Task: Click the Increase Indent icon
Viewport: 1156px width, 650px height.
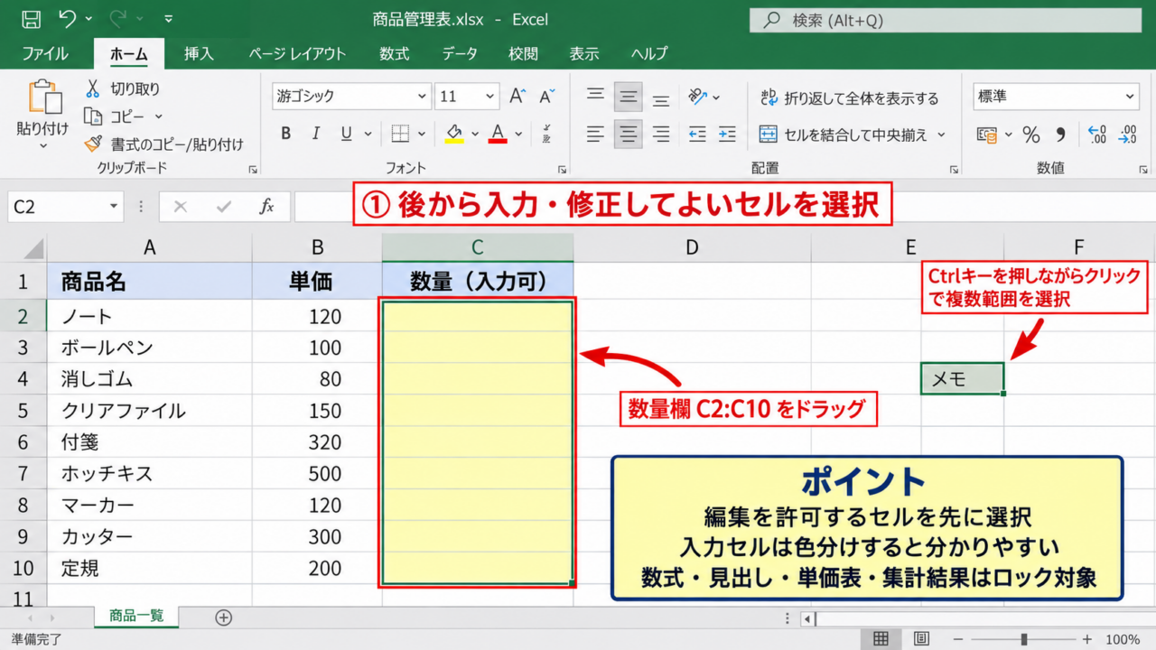Action: pyautogui.click(x=727, y=135)
